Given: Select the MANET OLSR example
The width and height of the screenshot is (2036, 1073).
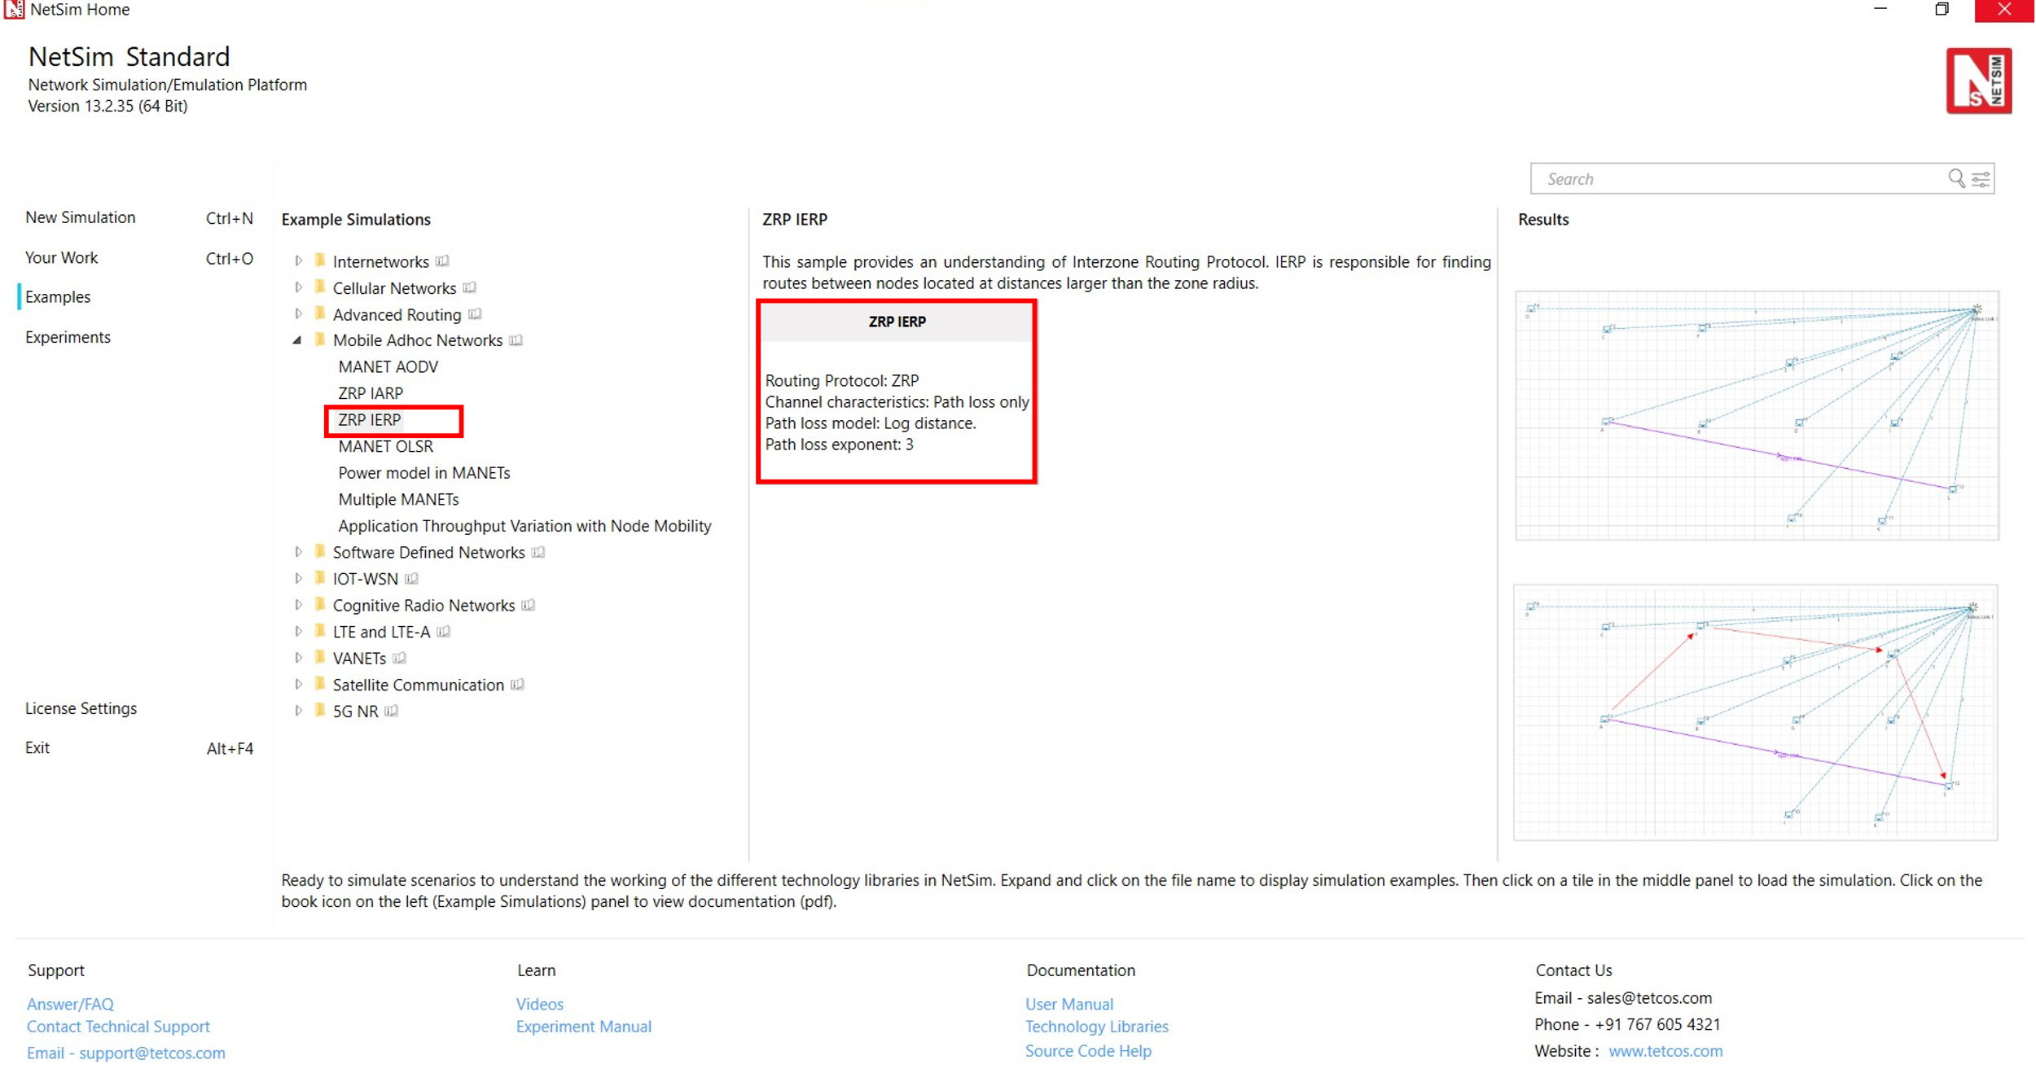Looking at the screenshot, I should pos(386,446).
